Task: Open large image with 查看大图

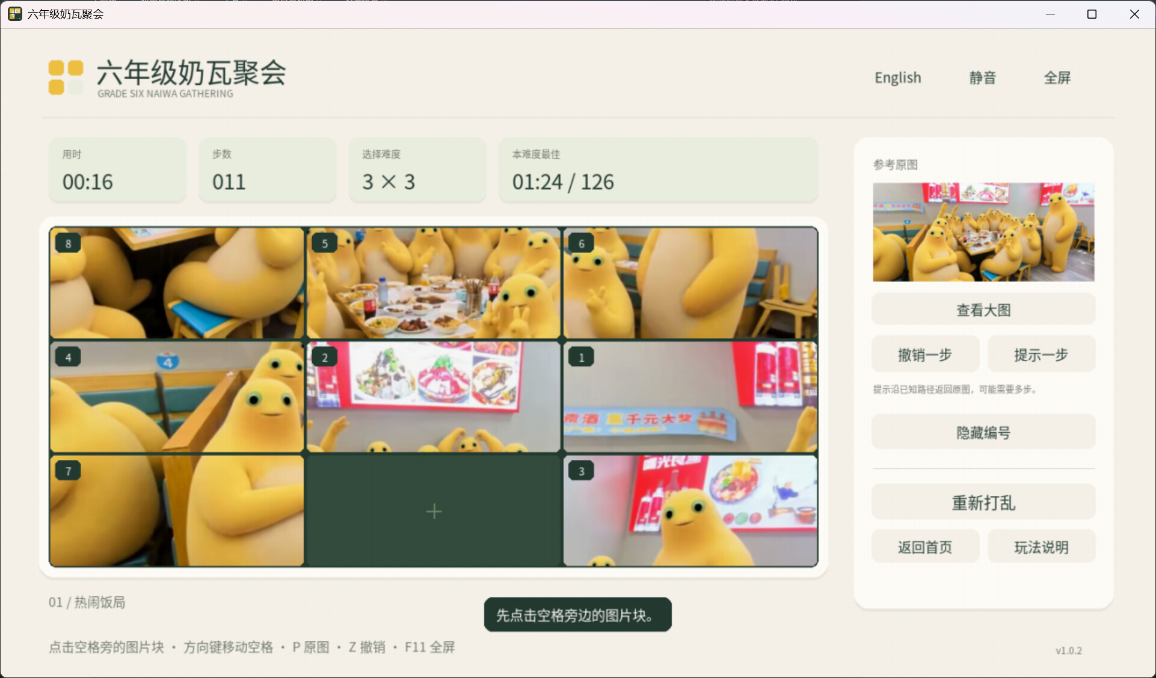Action: (x=983, y=310)
